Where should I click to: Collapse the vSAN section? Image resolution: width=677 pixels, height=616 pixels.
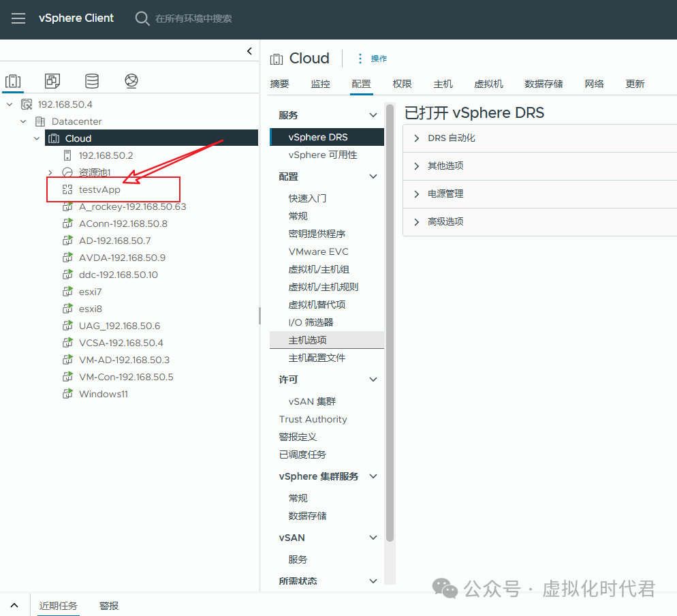[373, 538]
